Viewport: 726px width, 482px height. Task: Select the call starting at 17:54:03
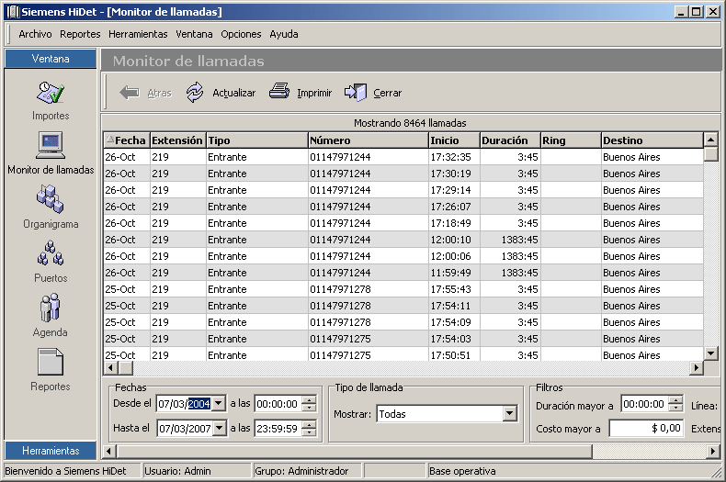[x=403, y=339]
